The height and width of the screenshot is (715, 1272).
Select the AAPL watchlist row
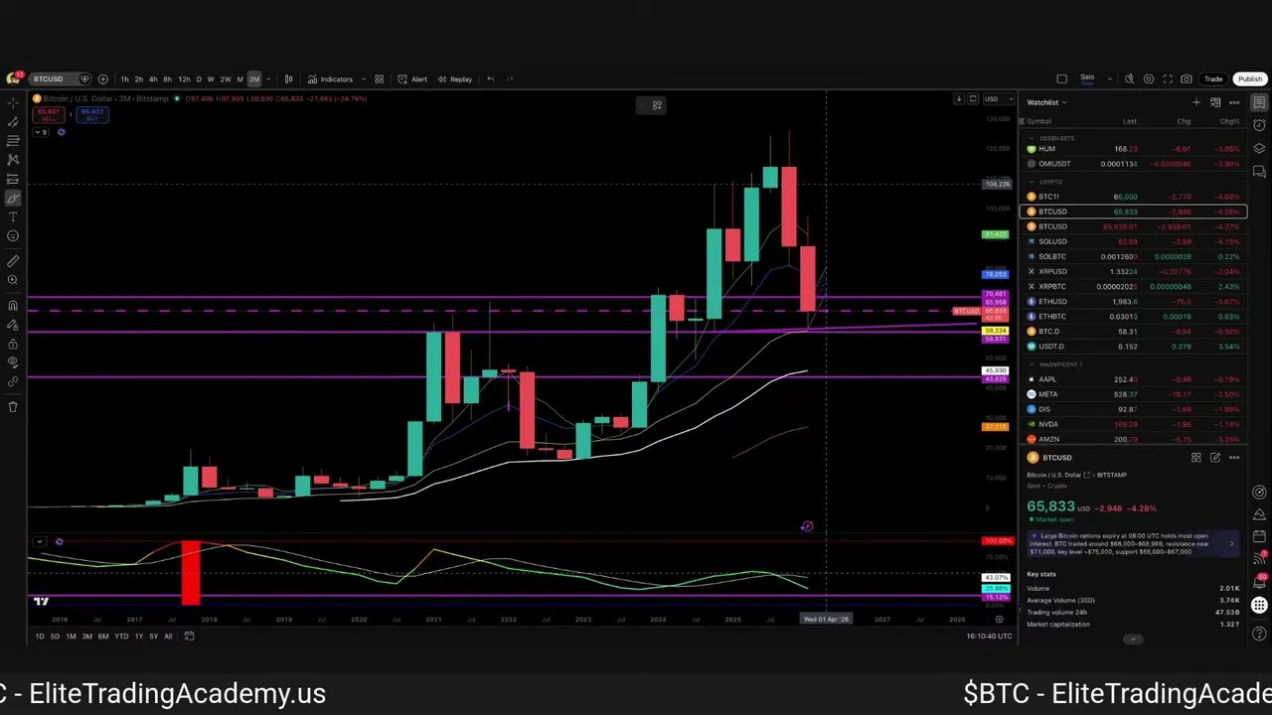pos(1133,379)
